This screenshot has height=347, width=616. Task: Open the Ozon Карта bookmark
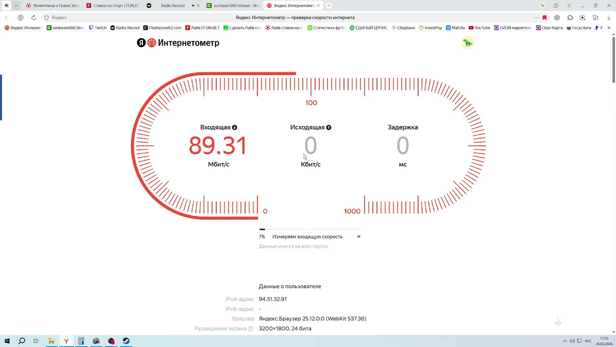tap(549, 27)
